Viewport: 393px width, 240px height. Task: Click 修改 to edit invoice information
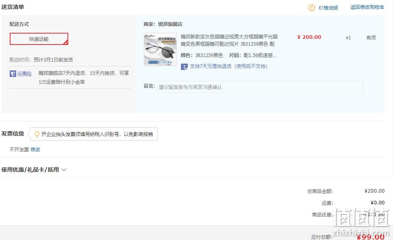35,150
